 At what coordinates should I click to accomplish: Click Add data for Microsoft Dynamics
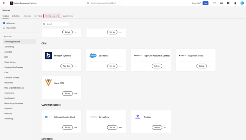67,66
